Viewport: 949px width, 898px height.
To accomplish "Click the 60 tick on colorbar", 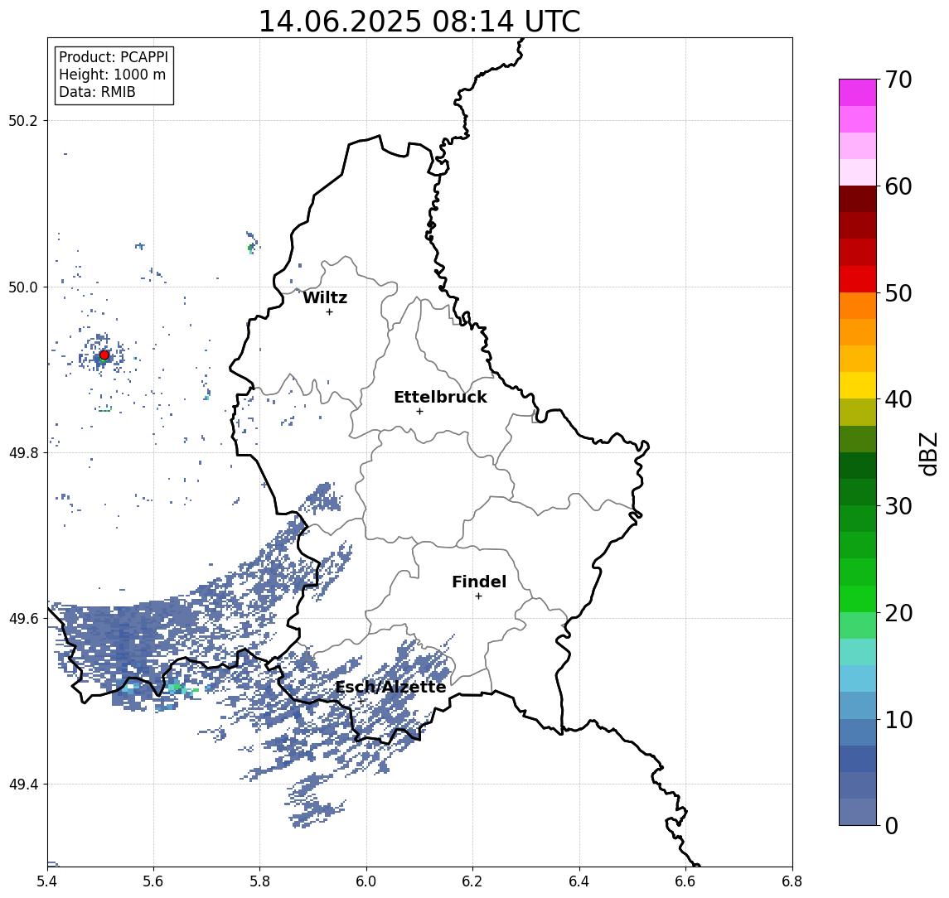I will [898, 186].
